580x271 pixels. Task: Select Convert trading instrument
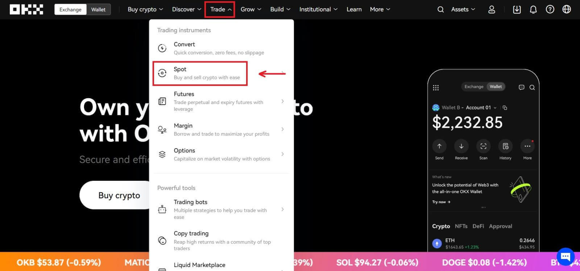tap(210, 48)
